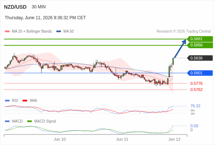The width and height of the screenshot is (214, 145).
Task: Click the 0.5801 blue pivot price tag
Action: click(200, 73)
